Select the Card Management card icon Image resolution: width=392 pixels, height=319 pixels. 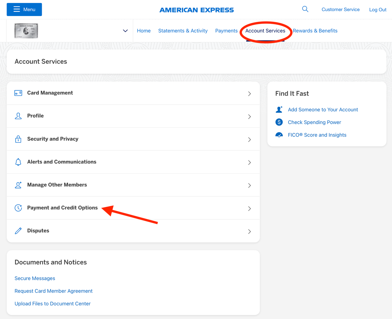[x=18, y=93]
